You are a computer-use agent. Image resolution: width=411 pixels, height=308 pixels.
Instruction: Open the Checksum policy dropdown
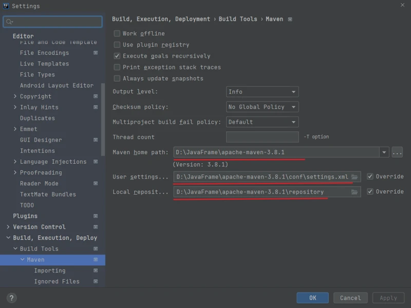[x=262, y=107]
